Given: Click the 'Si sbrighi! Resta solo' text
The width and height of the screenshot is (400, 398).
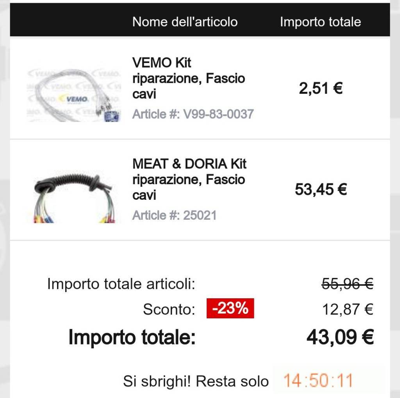Looking at the screenshot, I should point(196,381).
